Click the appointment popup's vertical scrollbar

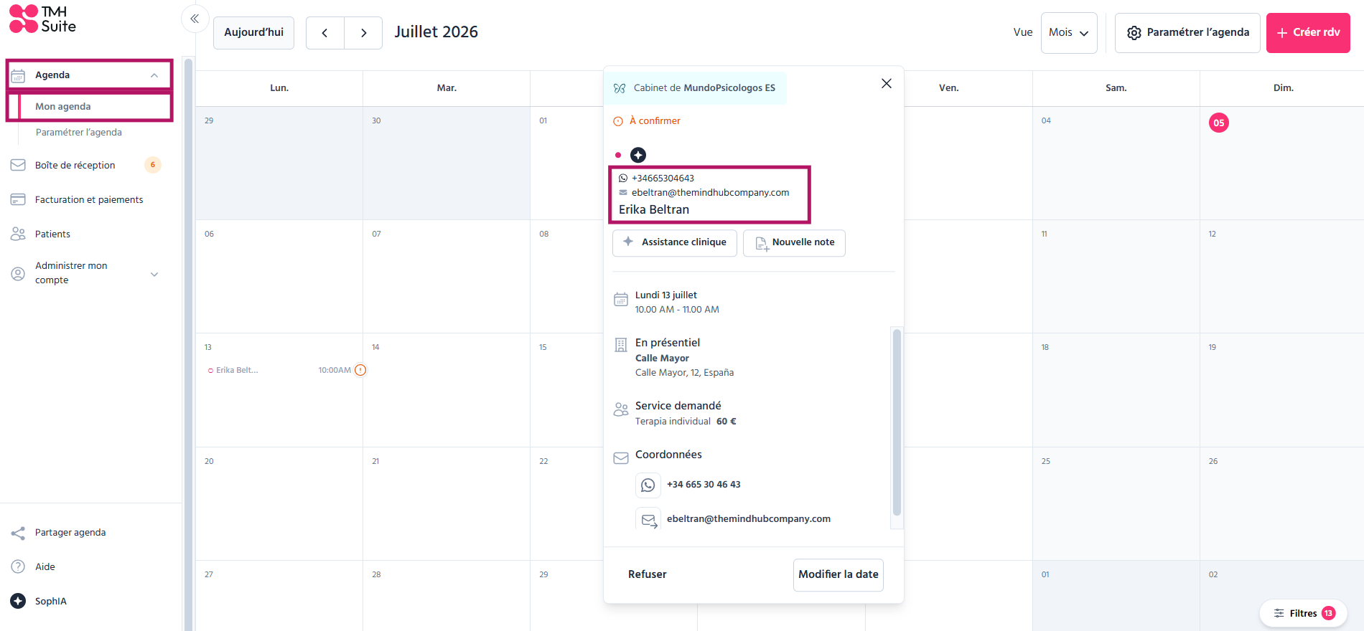897,422
